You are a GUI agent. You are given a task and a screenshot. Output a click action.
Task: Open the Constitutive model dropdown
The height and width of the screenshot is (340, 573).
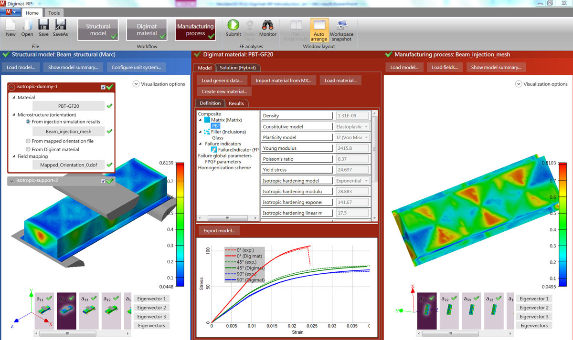pyautogui.click(x=352, y=126)
